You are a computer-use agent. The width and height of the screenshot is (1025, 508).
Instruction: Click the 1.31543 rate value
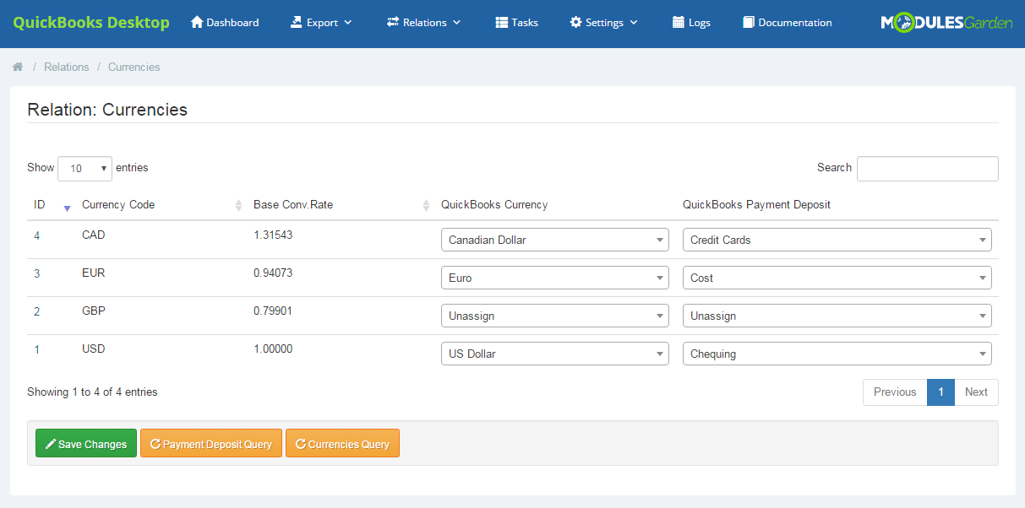[x=273, y=235]
